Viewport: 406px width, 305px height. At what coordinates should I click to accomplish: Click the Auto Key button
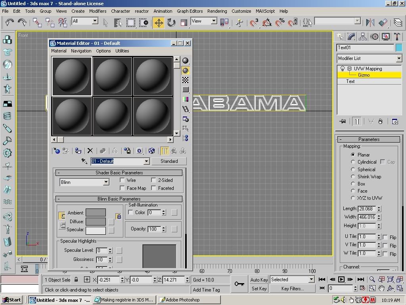click(259, 280)
